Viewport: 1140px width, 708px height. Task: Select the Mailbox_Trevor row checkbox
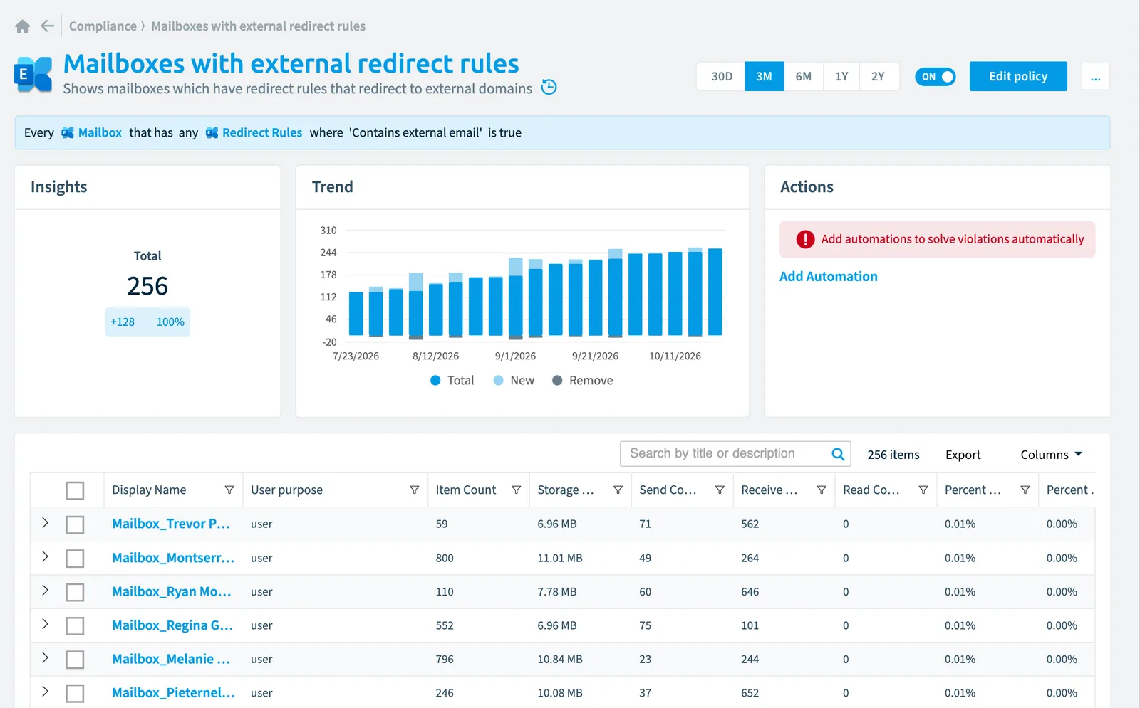[75, 524]
